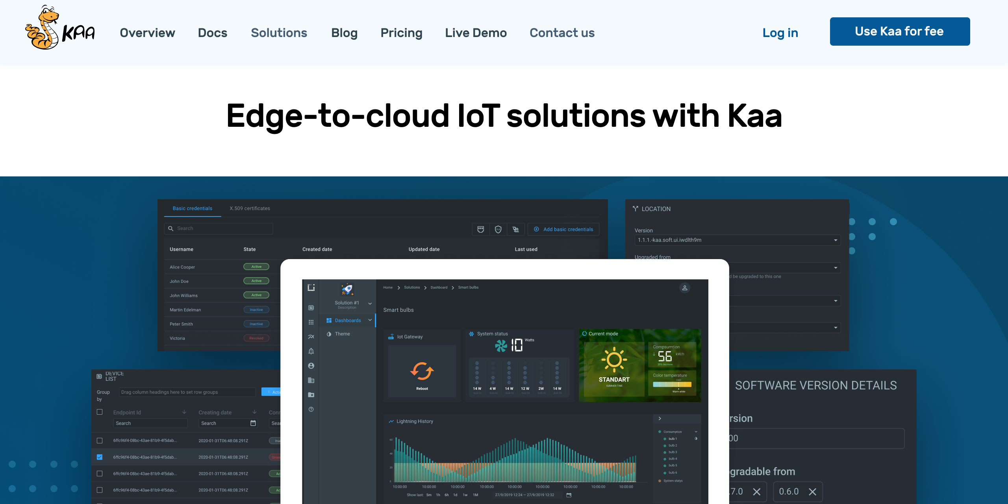Click the analytics chart icon in the sidebar

(x=311, y=336)
